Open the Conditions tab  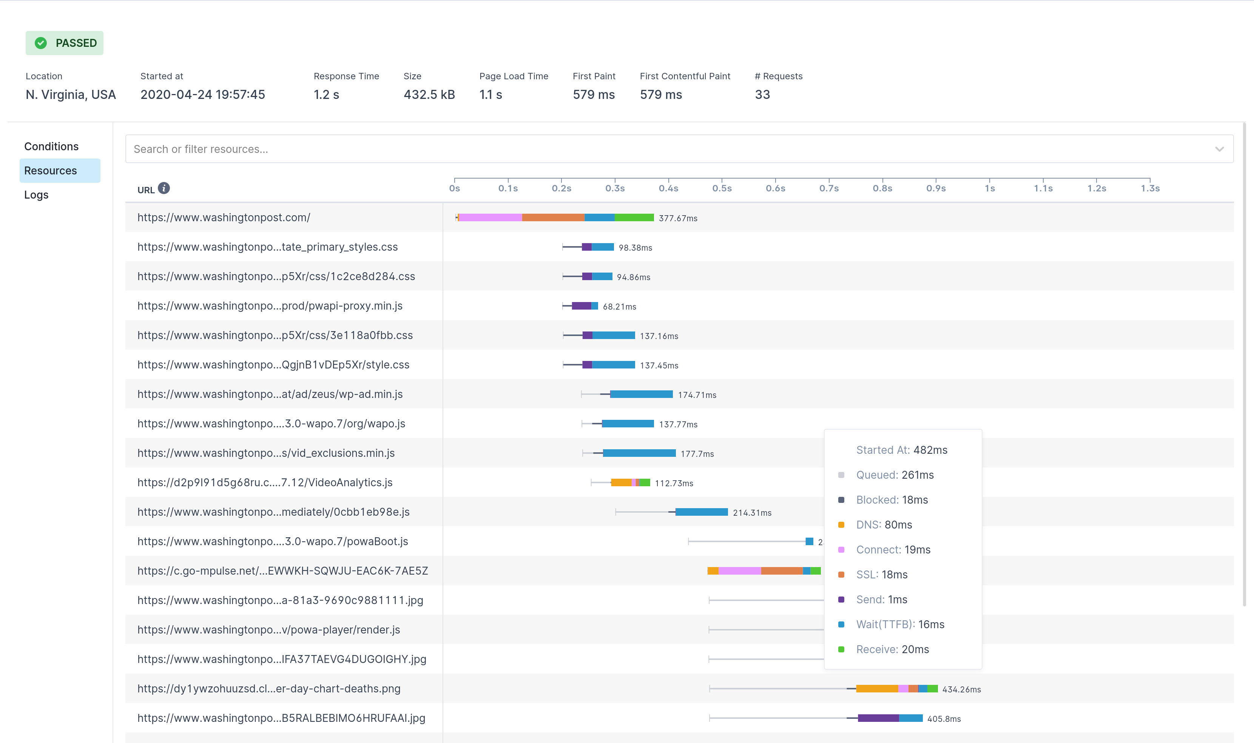coord(52,146)
